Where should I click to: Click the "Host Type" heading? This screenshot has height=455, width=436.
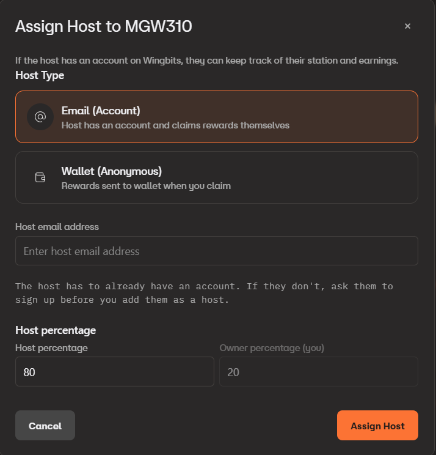(x=40, y=75)
